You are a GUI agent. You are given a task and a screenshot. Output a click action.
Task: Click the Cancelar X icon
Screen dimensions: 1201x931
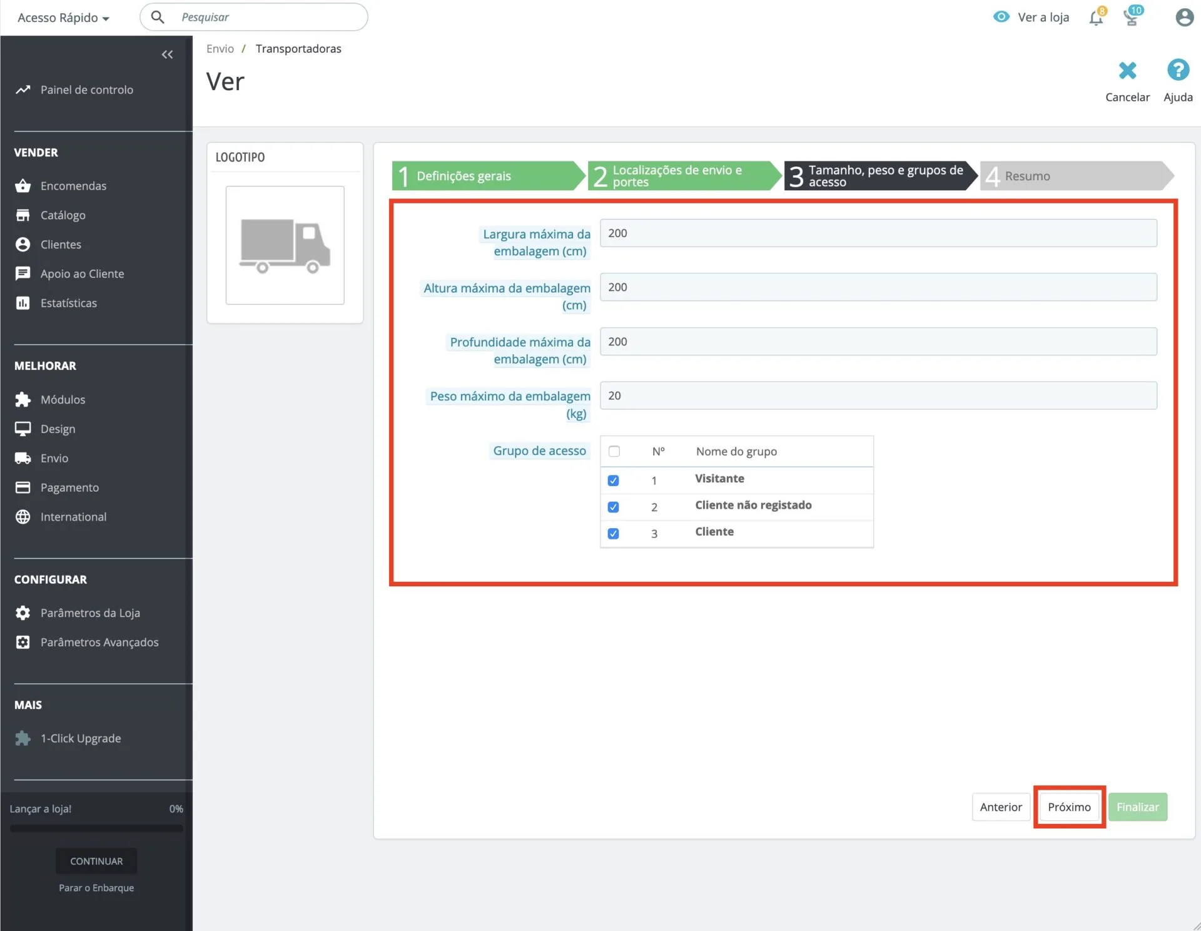(1127, 71)
